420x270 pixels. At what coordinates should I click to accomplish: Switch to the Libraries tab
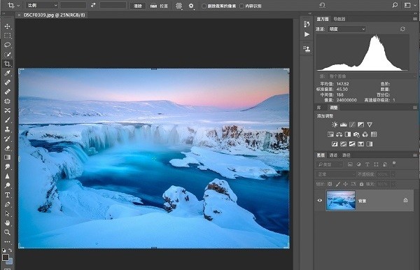[319, 108]
